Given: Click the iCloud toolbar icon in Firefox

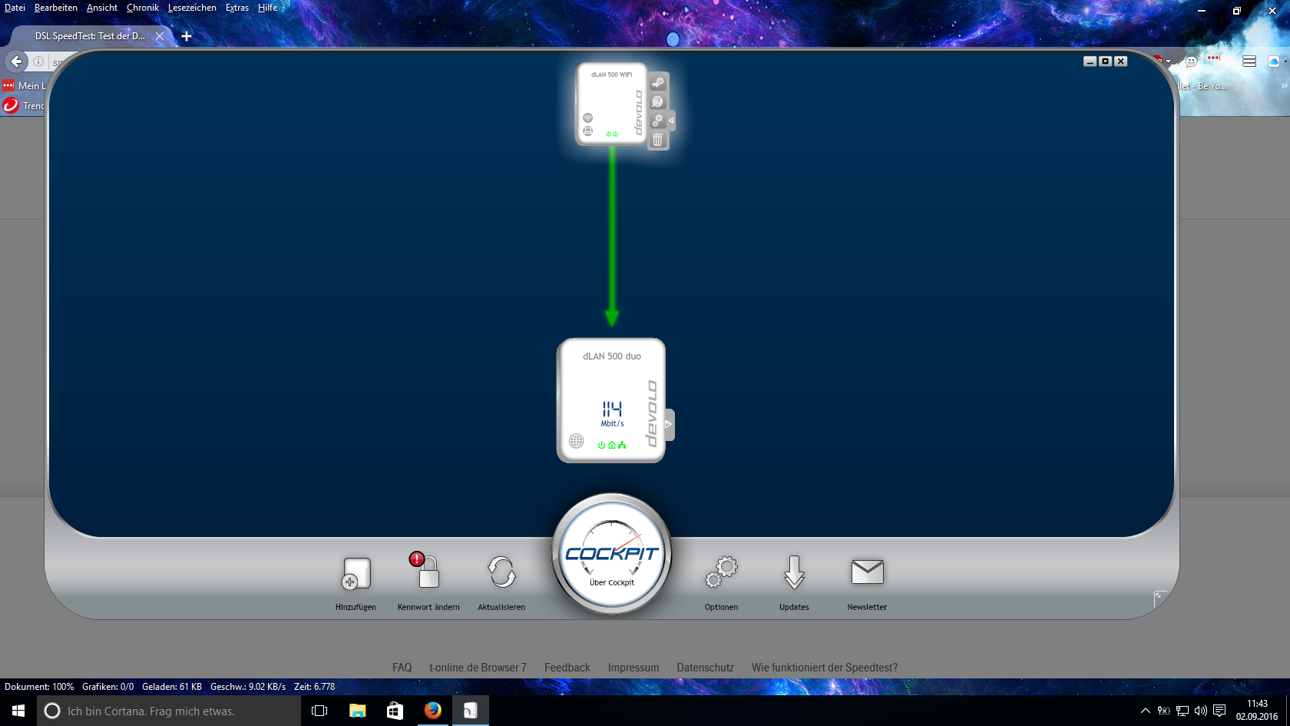Looking at the screenshot, I should point(1274,61).
